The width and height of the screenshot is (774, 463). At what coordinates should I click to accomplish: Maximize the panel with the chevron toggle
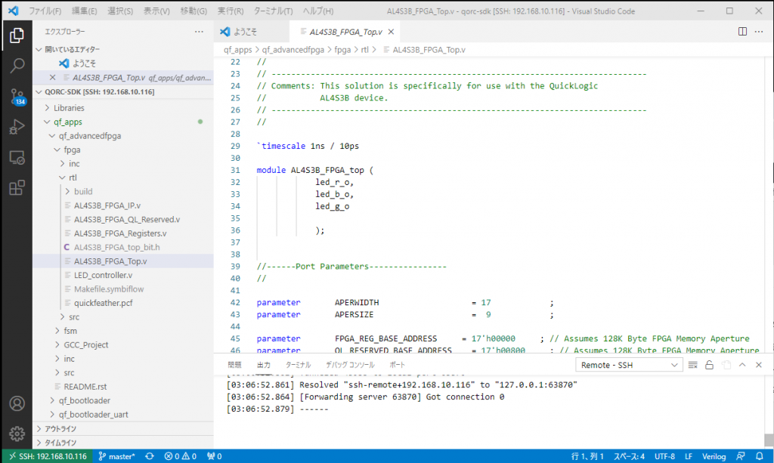(x=741, y=365)
